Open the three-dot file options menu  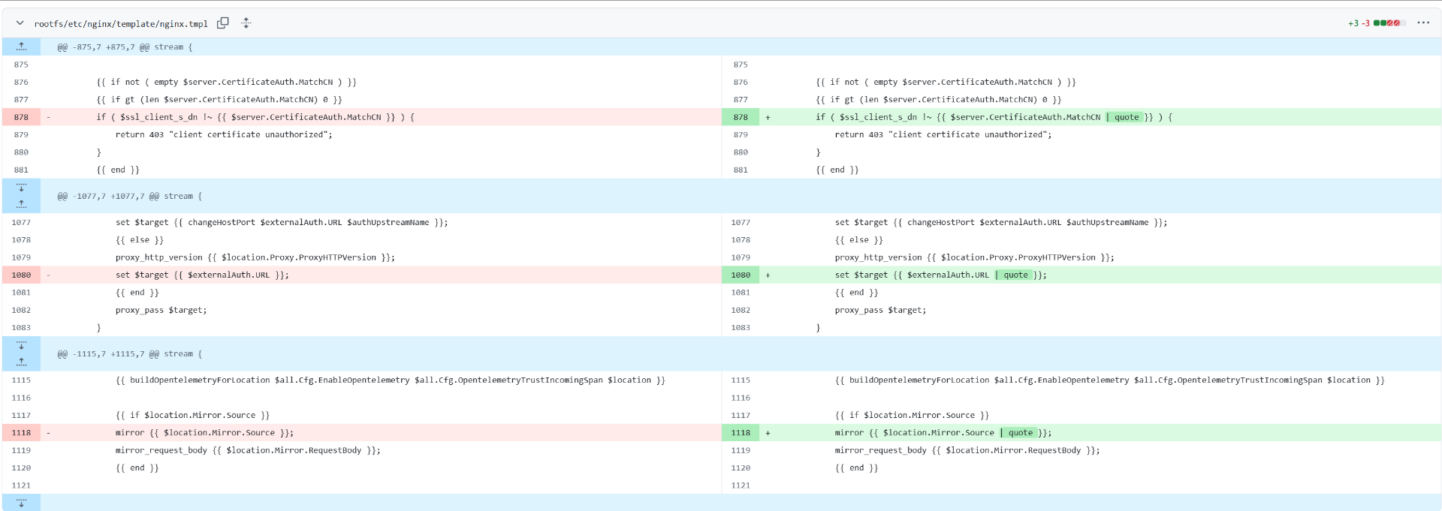(x=1423, y=23)
